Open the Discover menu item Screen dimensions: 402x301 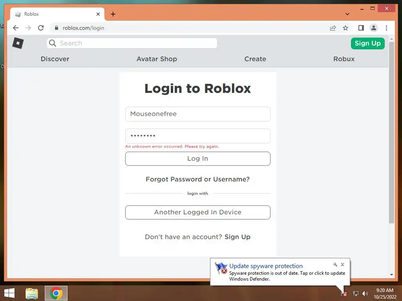point(55,59)
